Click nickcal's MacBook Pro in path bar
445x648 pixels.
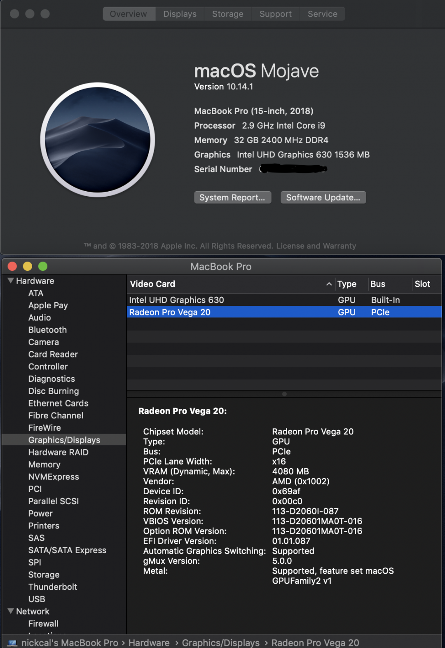[70, 643]
